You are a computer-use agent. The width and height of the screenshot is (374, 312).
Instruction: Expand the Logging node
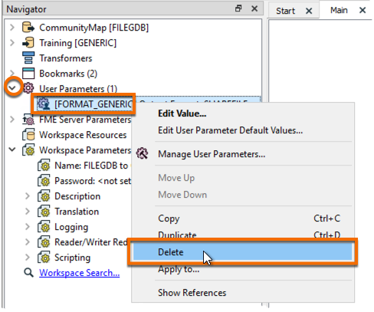tap(28, 227)
